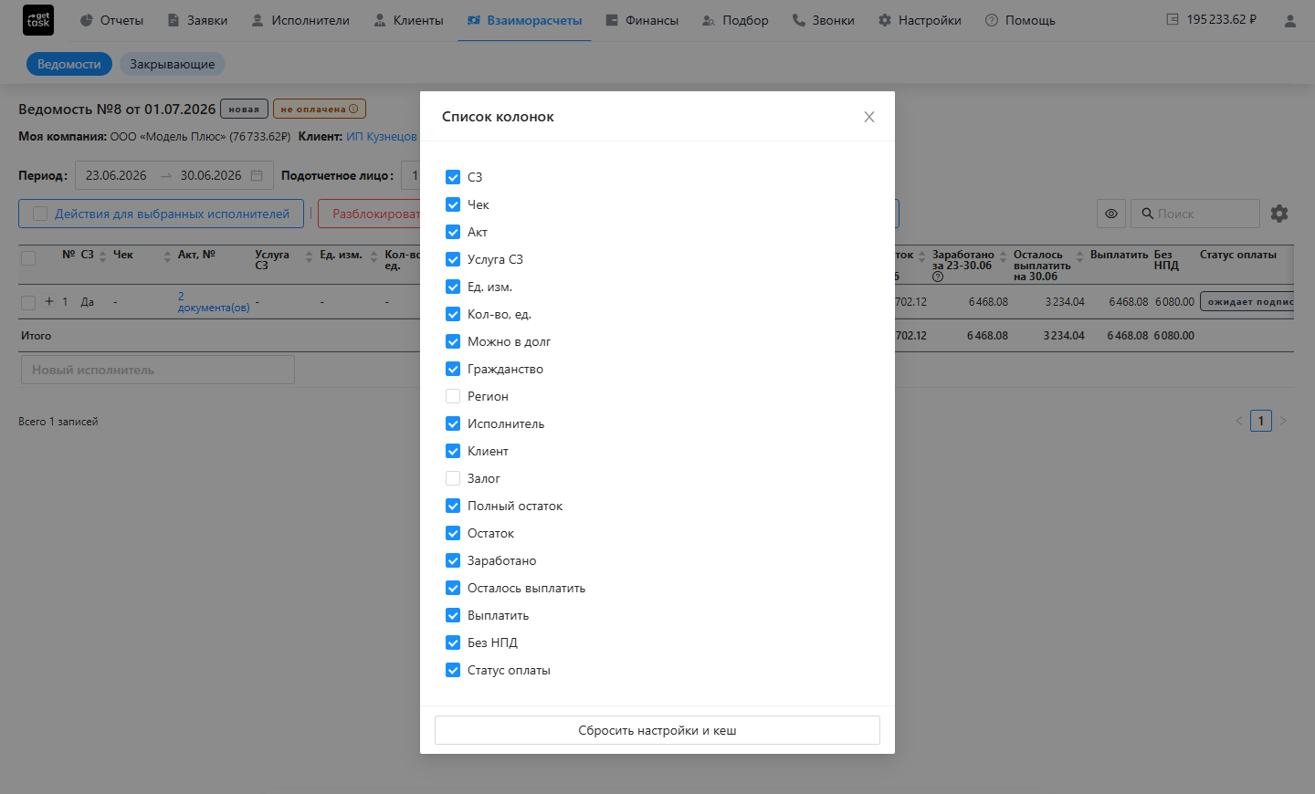1315x794 pixels.
Task: Open the Звонки section
Action: (x=824, y=20)
